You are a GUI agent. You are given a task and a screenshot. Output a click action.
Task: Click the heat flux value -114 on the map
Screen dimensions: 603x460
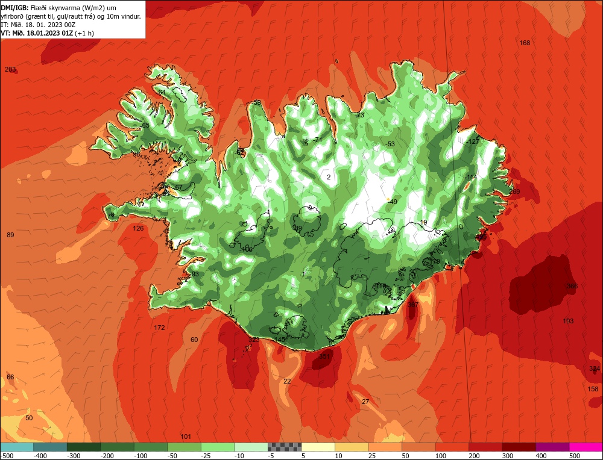(471, 177)
